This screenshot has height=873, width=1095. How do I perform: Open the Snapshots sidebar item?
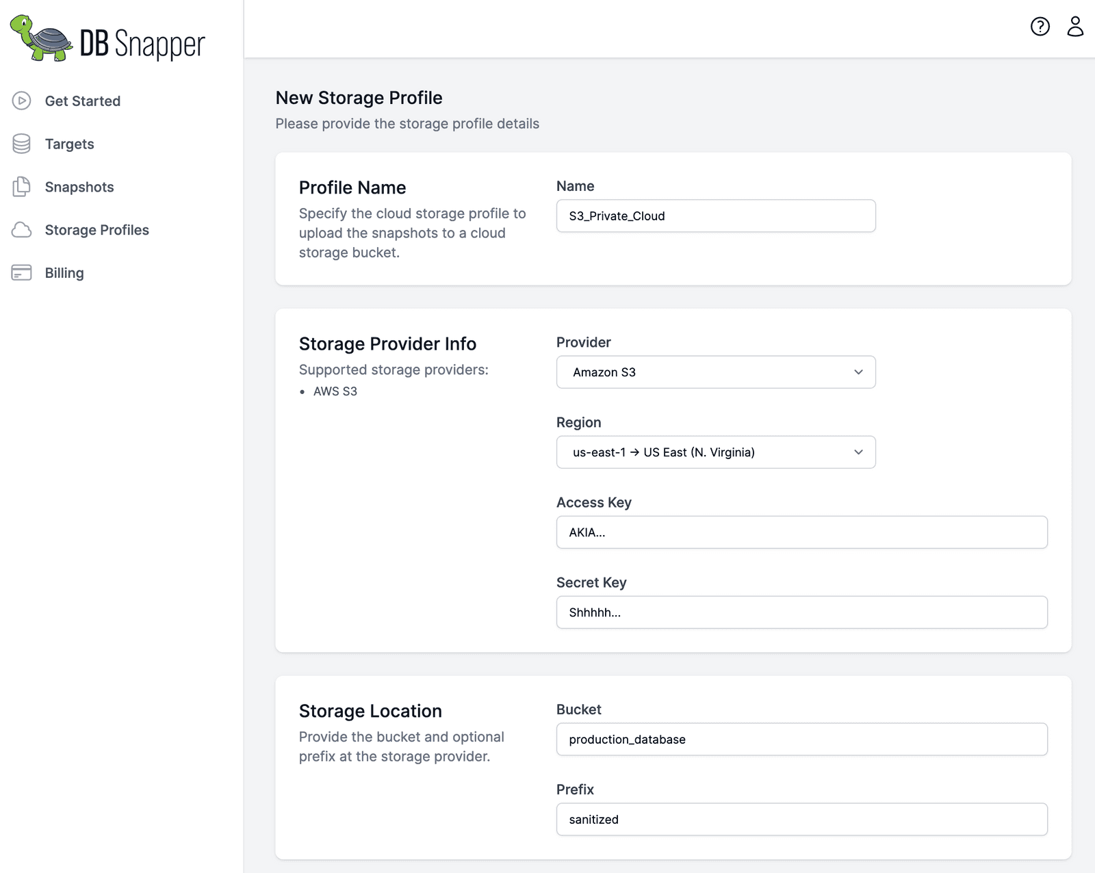(79, 187)
